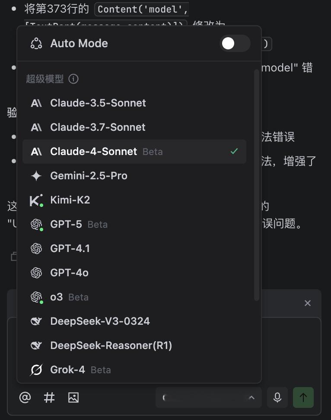Select the Grok-4 Beta model
This screenshot has height=420, width=331.
click(134, 370)
